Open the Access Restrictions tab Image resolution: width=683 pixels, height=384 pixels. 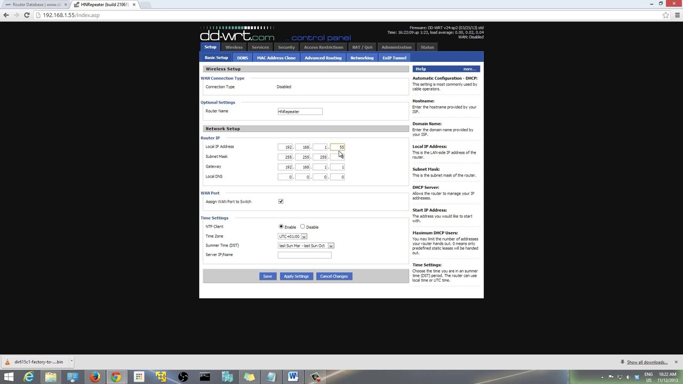pos(323,47)
